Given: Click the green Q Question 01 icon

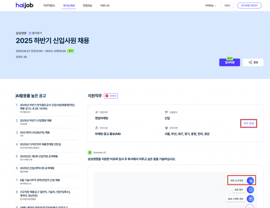Looking at the screenshot, I should (90, 153).
